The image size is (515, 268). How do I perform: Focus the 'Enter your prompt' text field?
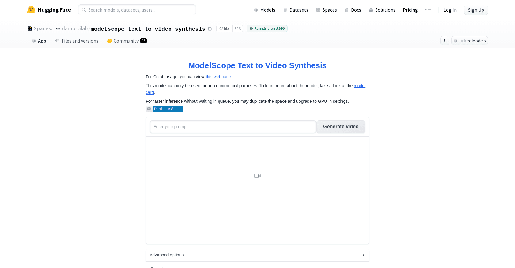(x=233, y=127)
